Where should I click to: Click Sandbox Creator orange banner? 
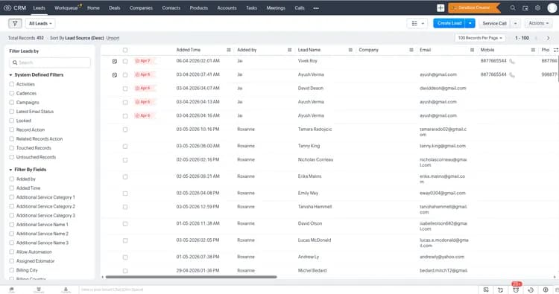point(474,8)
